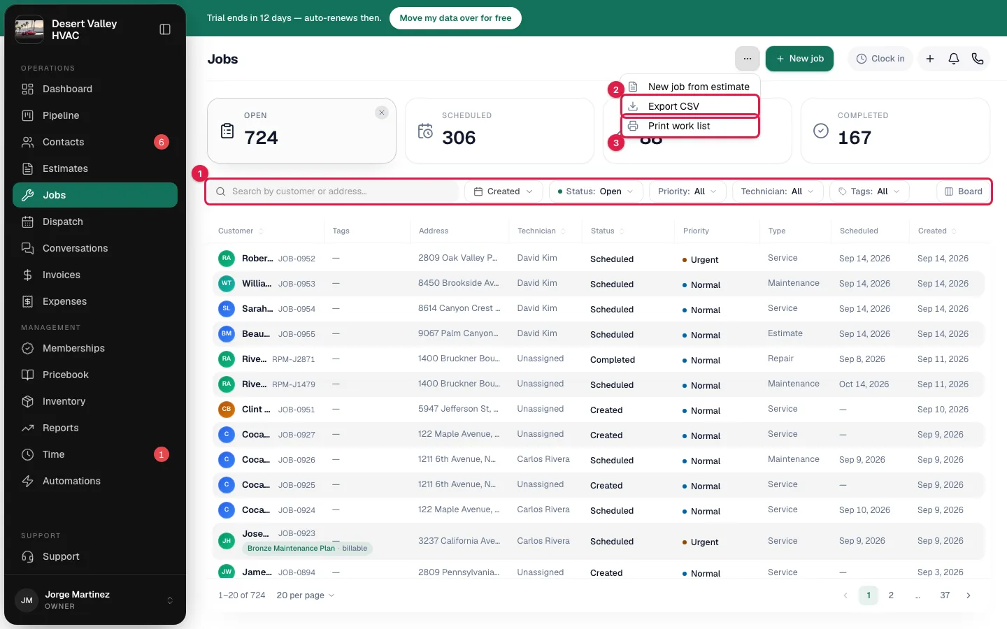This screenshot has height=629, width=1007.
Task: Click the next page arrow
Action: tap(969, 595)
